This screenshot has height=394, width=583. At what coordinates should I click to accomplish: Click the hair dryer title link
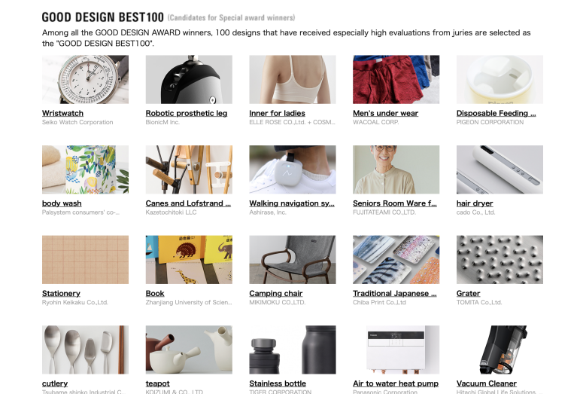click(x=475, y=203)
